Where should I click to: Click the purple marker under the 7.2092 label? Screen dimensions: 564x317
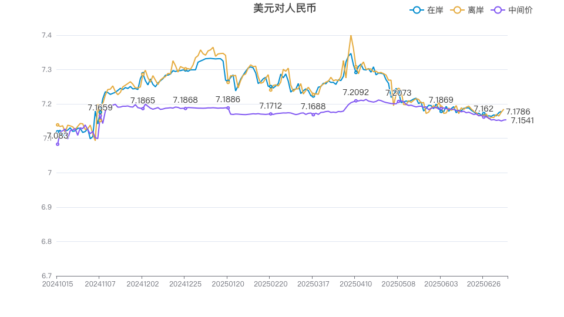(355, 101)
